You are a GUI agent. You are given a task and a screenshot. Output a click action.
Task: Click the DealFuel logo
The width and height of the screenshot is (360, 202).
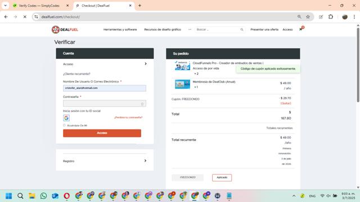click(65, 30)
